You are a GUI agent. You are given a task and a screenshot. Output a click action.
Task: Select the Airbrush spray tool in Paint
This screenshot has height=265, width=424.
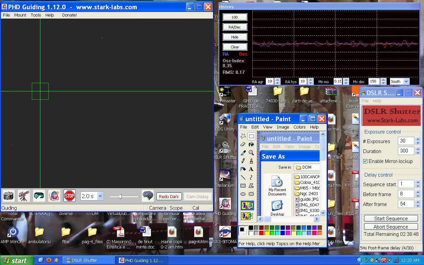pyautogui.click(x=243, y=169)
